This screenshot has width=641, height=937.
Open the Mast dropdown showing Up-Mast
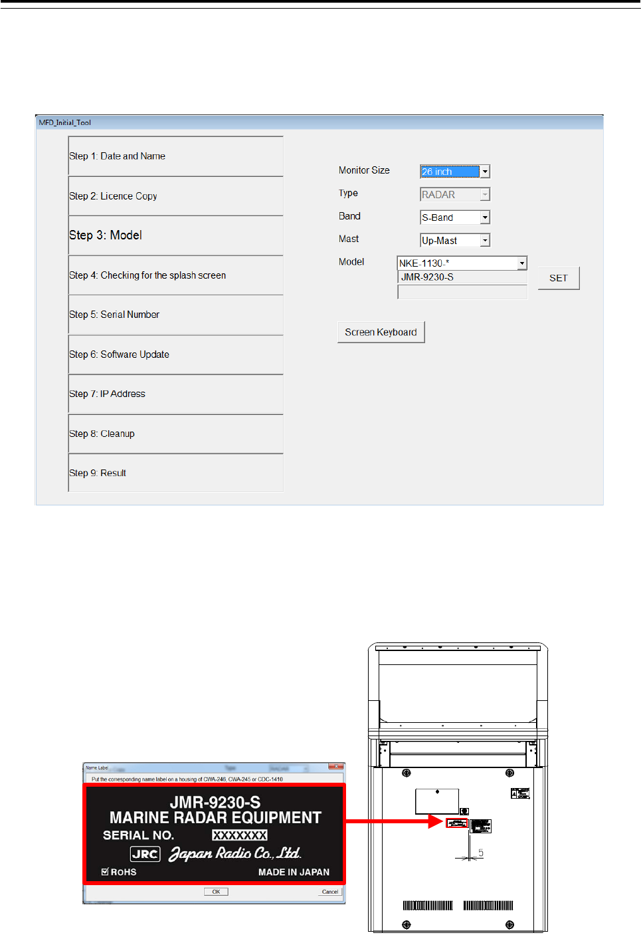(x=455, y=240)
